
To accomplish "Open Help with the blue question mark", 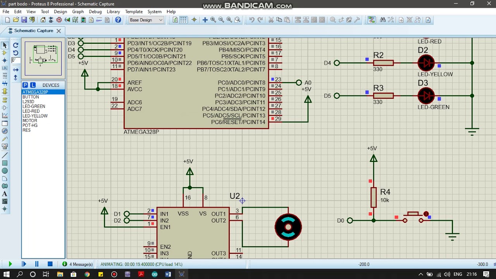I will 118,20.
